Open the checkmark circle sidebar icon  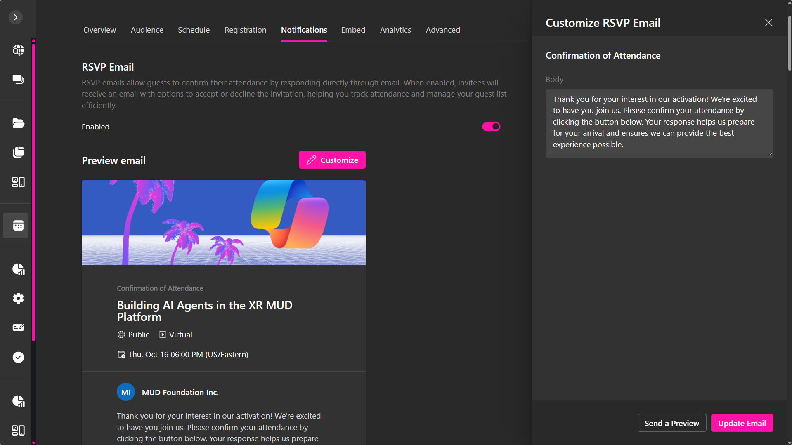18,357
